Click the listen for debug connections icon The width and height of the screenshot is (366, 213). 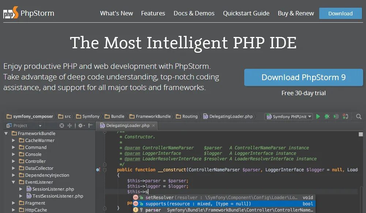345,116
